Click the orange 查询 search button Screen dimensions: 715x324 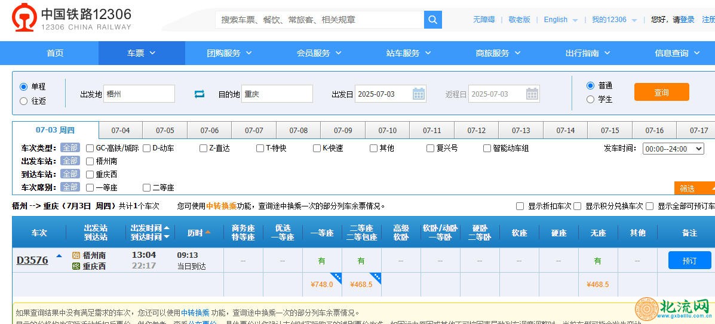click(662, 92)
